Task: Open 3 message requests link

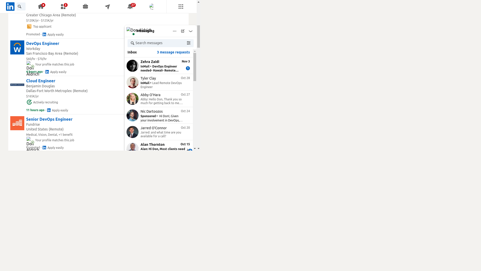Action: click(173, 52)
